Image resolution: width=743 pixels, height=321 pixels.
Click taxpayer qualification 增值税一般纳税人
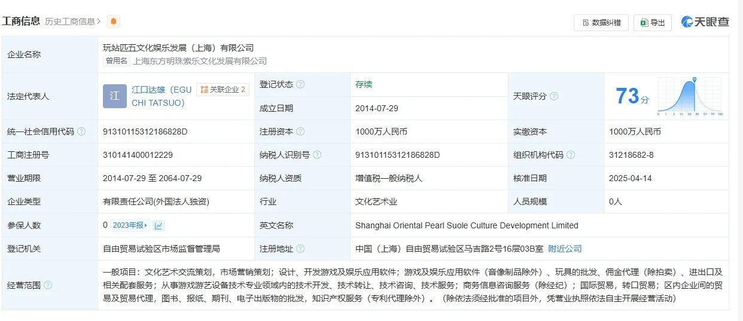tap(390, 178)
